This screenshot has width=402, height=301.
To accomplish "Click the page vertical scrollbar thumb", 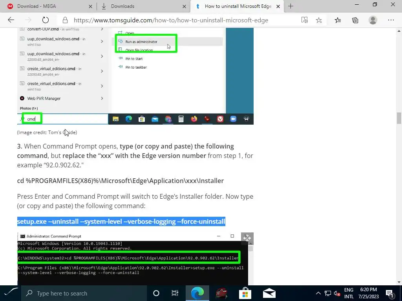I will coord(399,118).
